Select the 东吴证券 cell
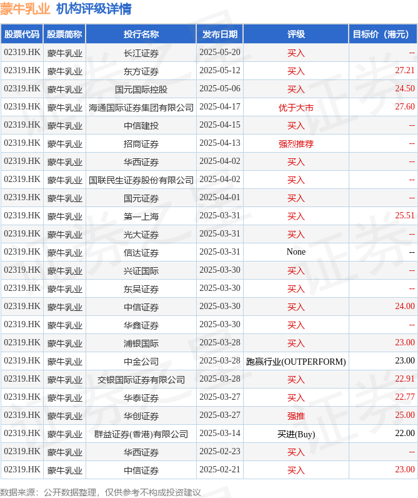Screen dimensions: 418x498 [141, 288]
